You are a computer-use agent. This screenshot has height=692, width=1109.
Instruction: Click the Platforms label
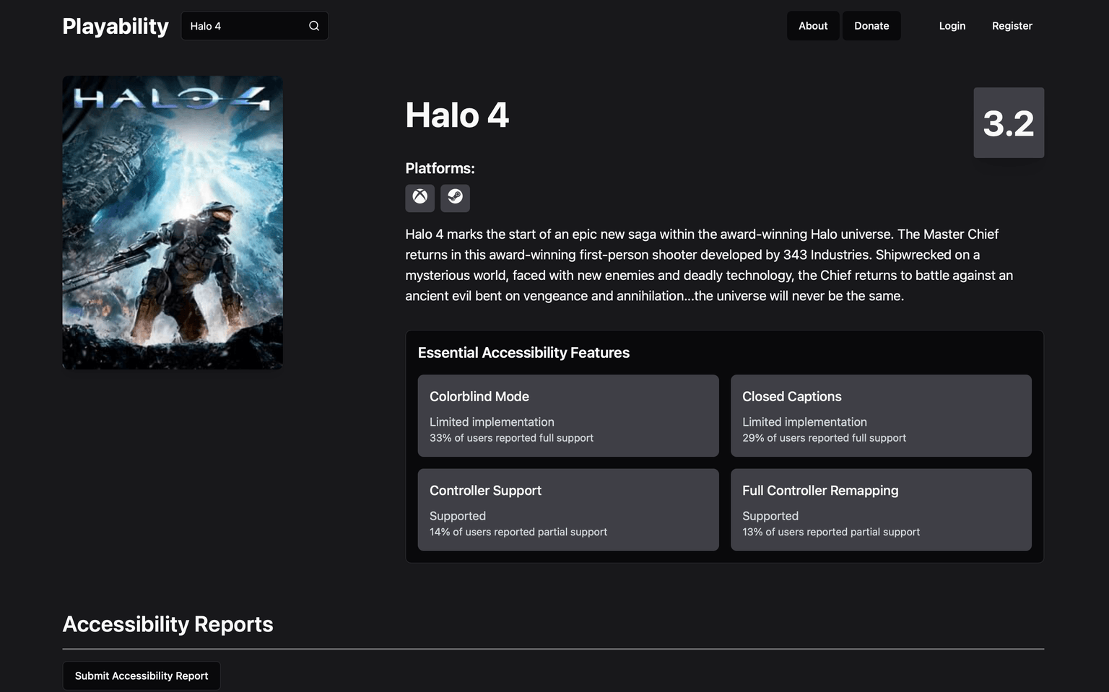click(440, 168)
